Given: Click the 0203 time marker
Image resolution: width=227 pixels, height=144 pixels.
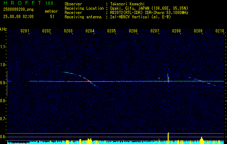Looking at the screenshot, I should (68, 31).
